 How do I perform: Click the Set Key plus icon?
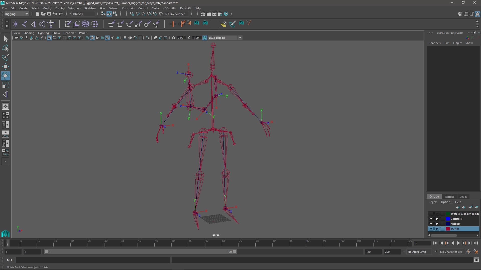[173, 24]
